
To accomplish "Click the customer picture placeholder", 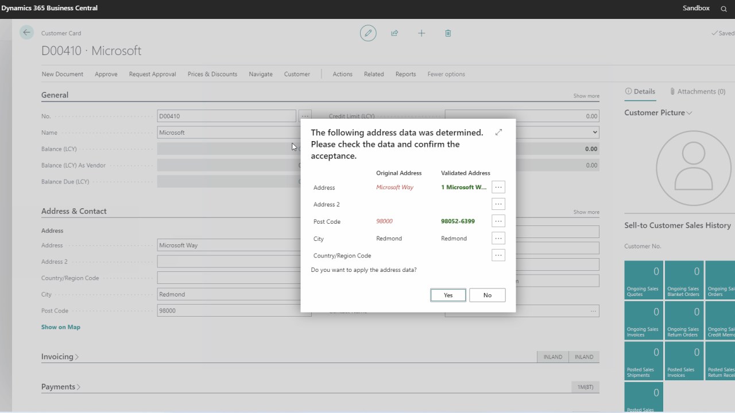I will 694,167.
